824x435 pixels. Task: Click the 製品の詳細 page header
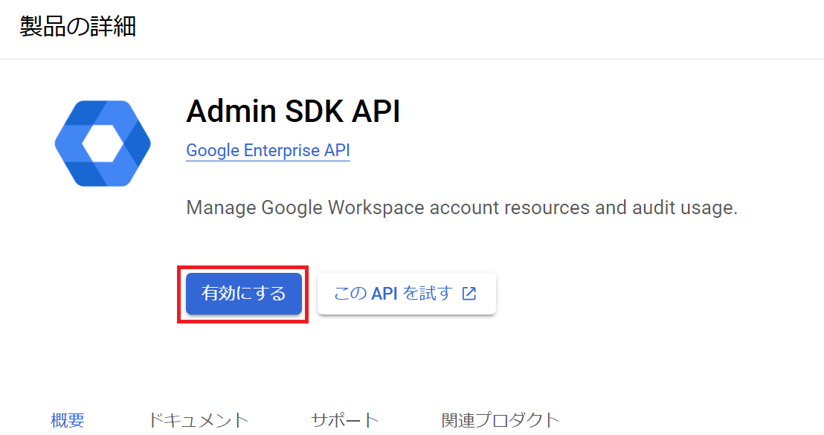coord(78,26)
